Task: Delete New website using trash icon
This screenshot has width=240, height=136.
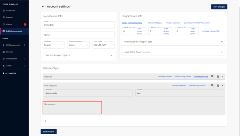Action: tap(218, 86)
